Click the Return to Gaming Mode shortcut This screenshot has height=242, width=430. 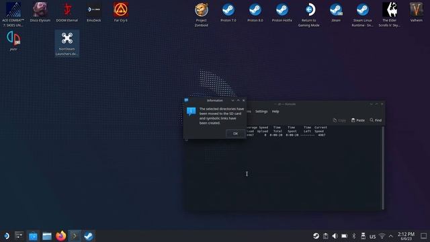pyautogui.click(x=309, y=15)
